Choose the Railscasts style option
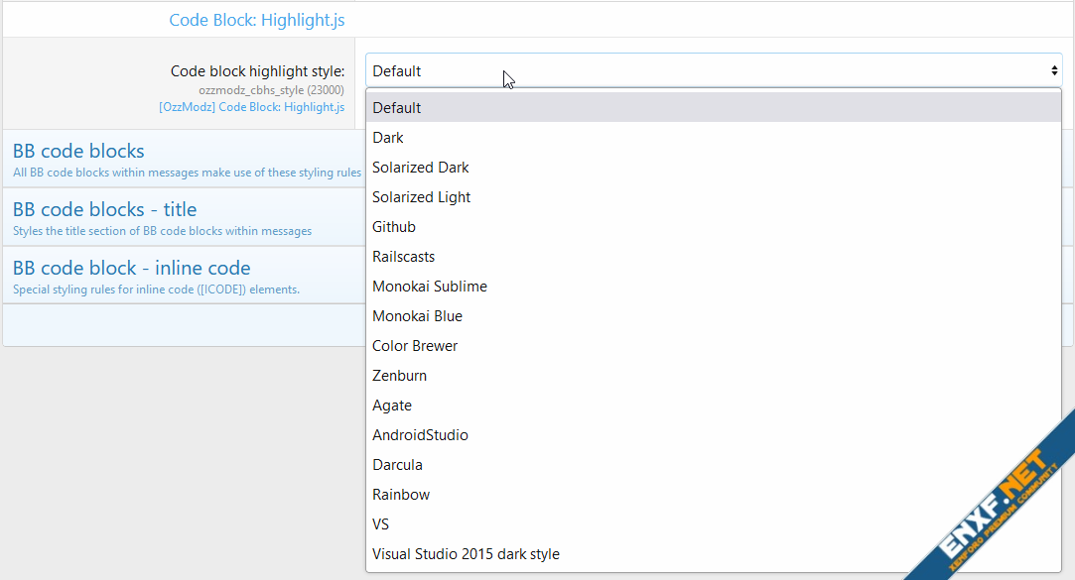The width and height of the screenshot is (1075, 580). [x=403, y=257]
